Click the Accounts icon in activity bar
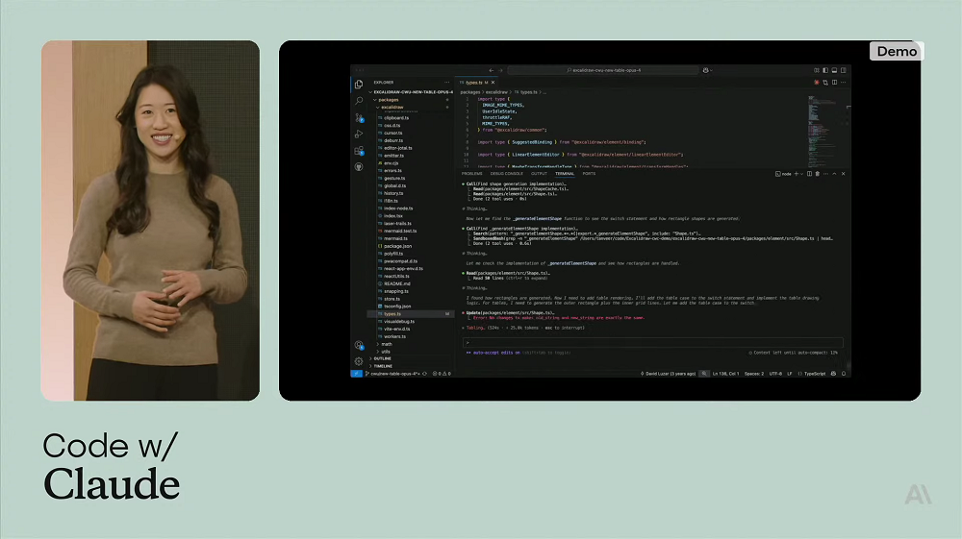The width and height of the screenshot is (962, 539). pyautogui.click(x=359, y=345)
